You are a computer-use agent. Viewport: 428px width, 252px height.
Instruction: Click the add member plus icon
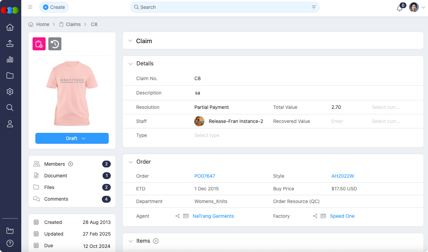tap(71, 164)
